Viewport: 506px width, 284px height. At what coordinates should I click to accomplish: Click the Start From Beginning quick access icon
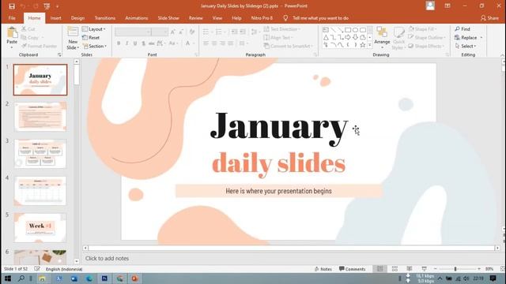[x=47, y=6]
